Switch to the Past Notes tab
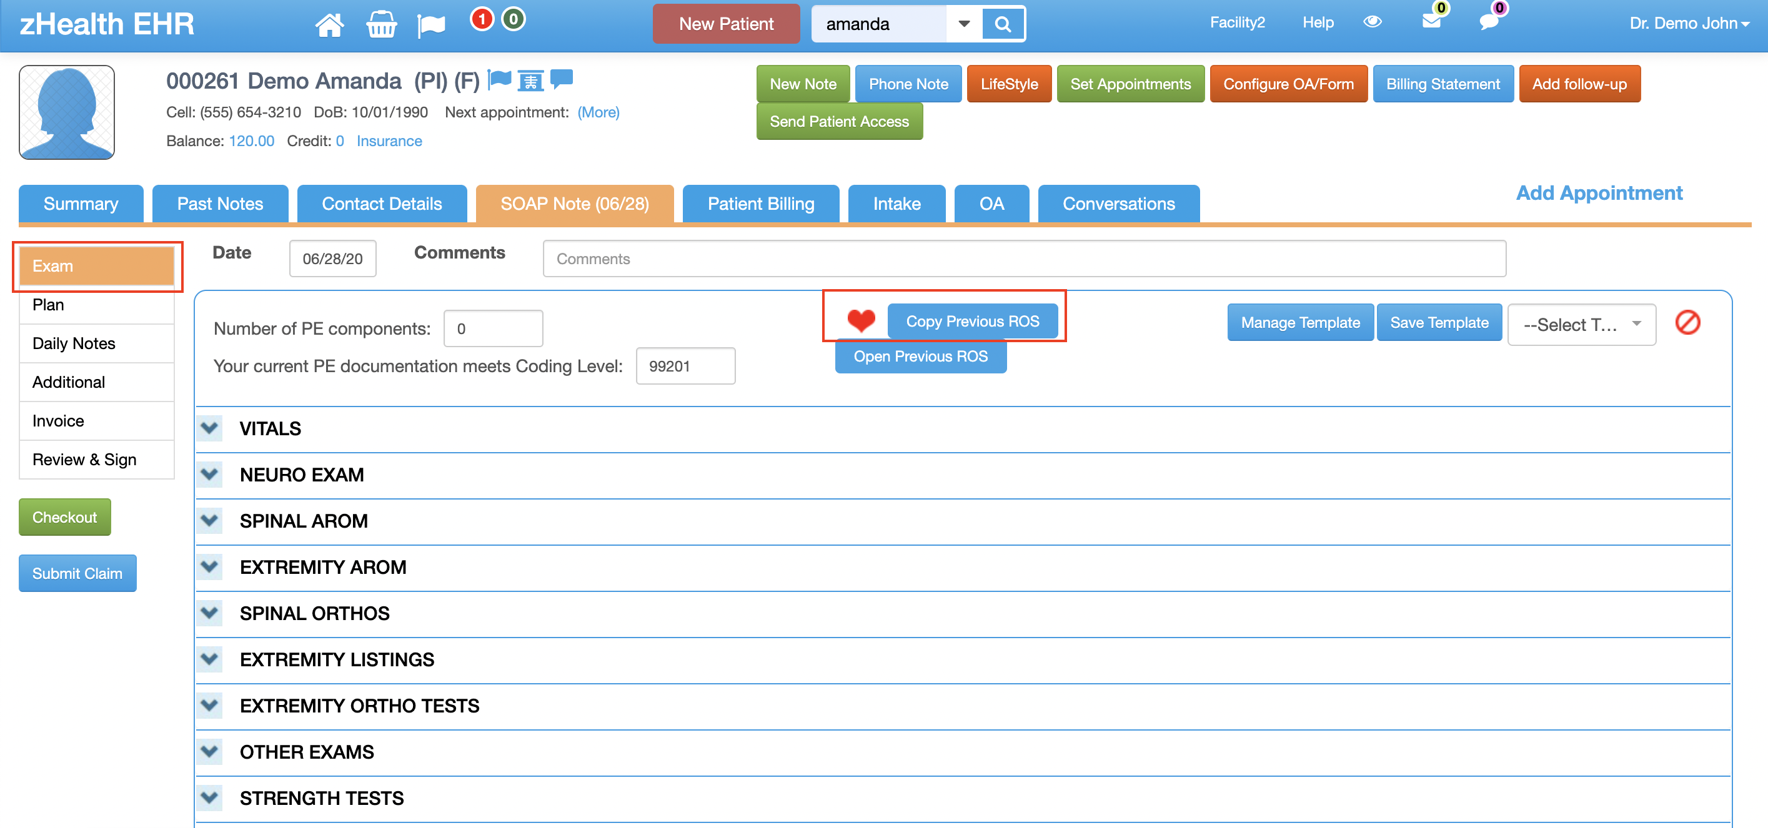Screen dimensions: 1768x828 pos(220,204)
